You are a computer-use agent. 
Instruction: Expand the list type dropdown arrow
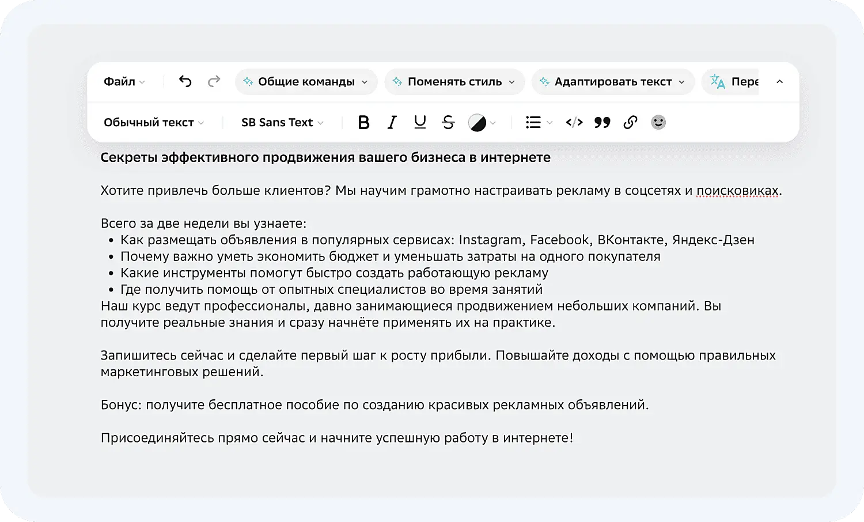pyautogui.click(x=550, y=123)
